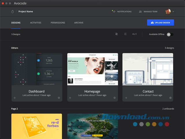
Task: Click the red close window button
Action: 3,3
